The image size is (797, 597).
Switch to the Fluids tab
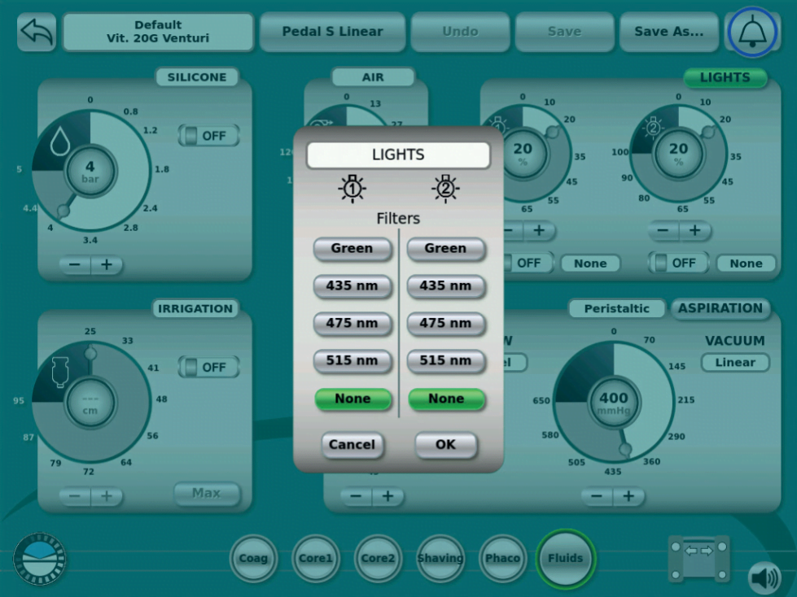(565, 558)
